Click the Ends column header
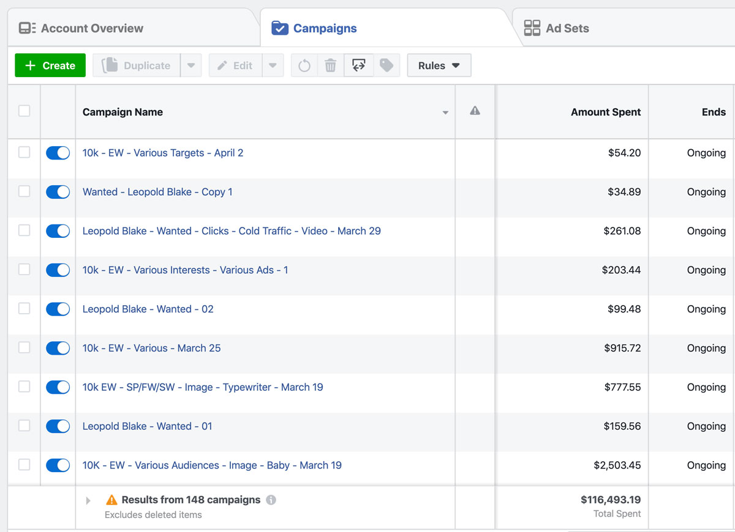The height and width of the screenshot is (532, 735). 714,112
